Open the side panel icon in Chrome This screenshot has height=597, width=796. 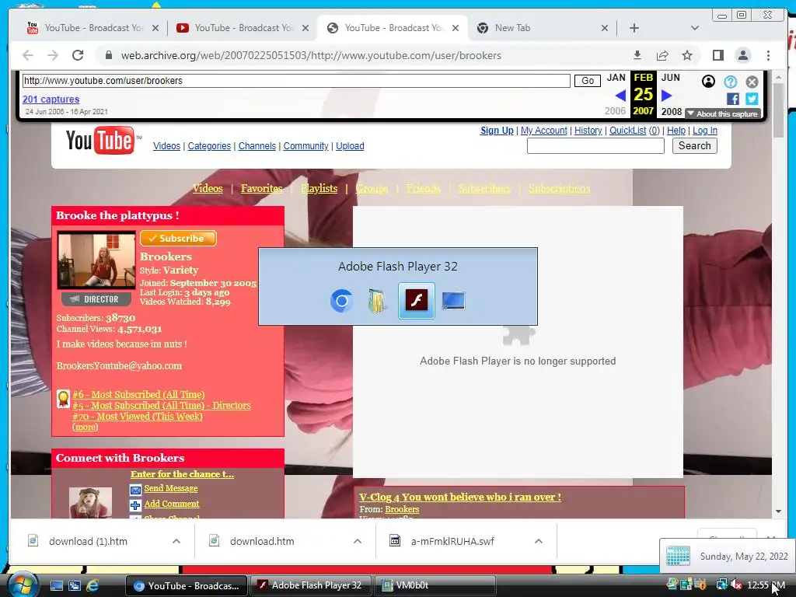pyautogui.click(x=717, y=55)
